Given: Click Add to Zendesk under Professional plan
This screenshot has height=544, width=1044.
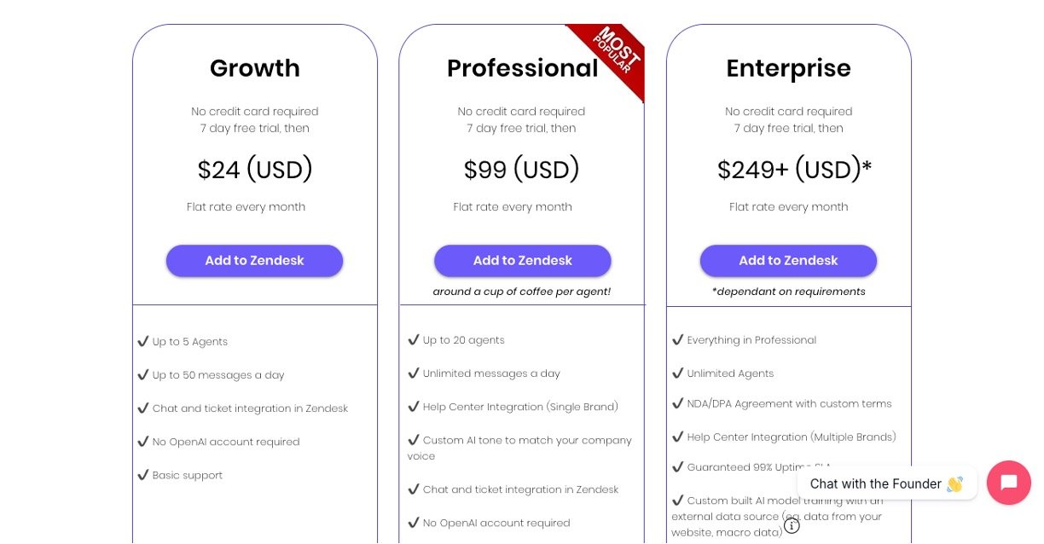Looking at the screenshot, I should point(522,261).
